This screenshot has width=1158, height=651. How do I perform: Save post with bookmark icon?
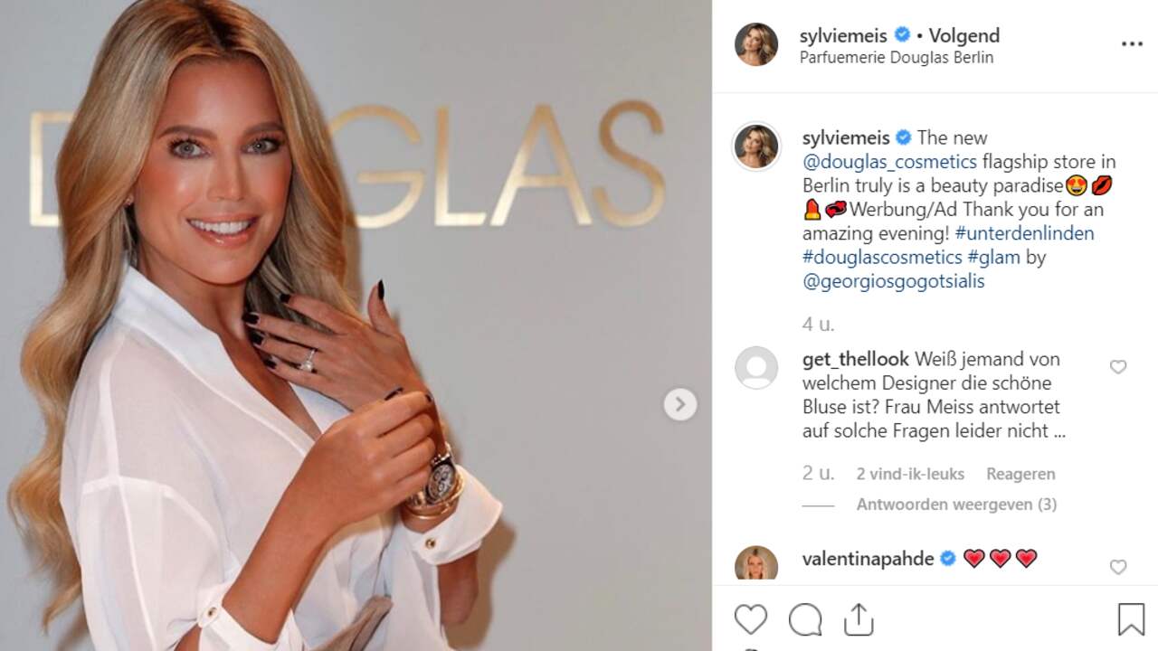coord(1131,619)
